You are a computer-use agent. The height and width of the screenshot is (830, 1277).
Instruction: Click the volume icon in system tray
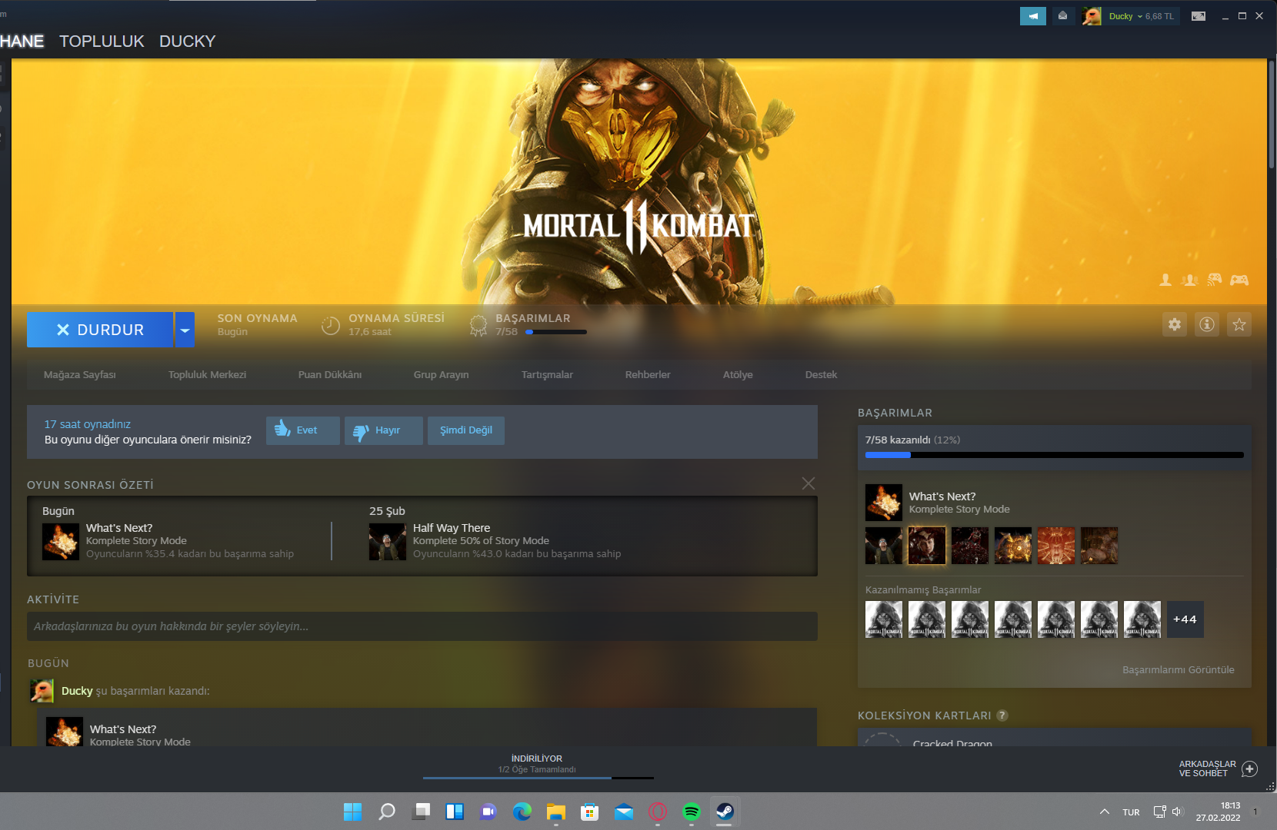tap(1178, 812)
